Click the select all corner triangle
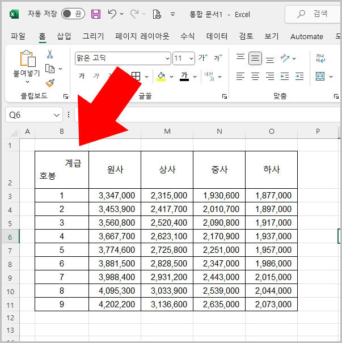The width and height of the screenshot is (342, 343). click(x=14, y=132)
